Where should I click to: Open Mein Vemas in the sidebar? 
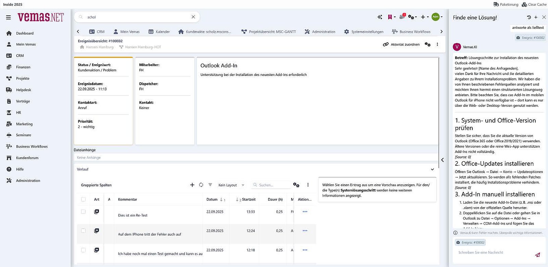click(26, 44)
